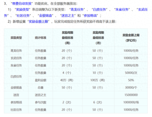Click the "参与次数" cell
This screenshot has width=152, height=117.
(40, 102)
